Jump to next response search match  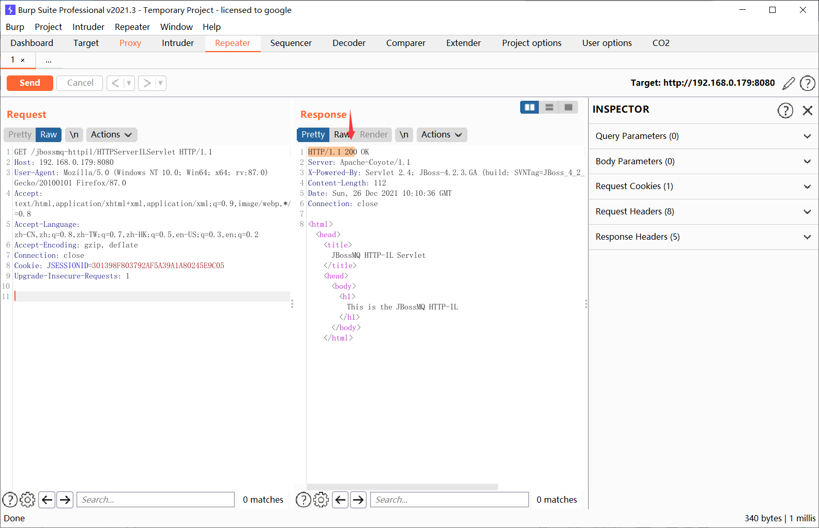pyautogui.click(x=358, y=500)
